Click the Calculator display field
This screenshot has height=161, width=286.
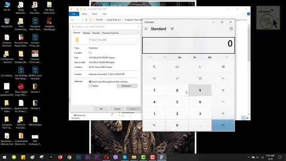click(x=189, y=45)
